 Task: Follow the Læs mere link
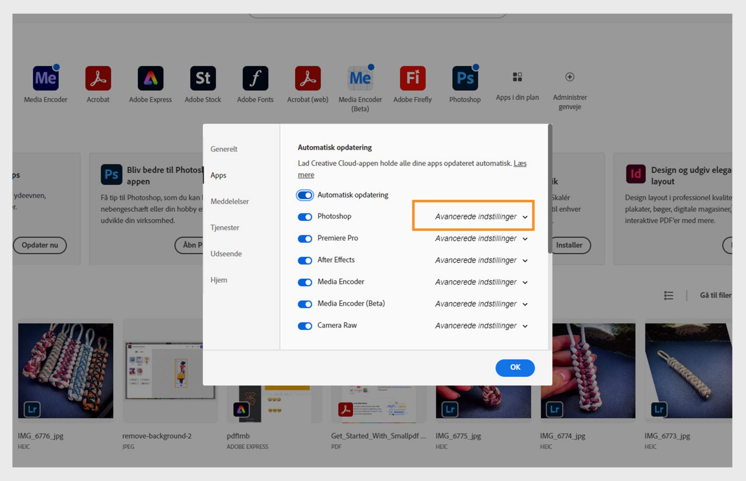click(x=520, y=163)
